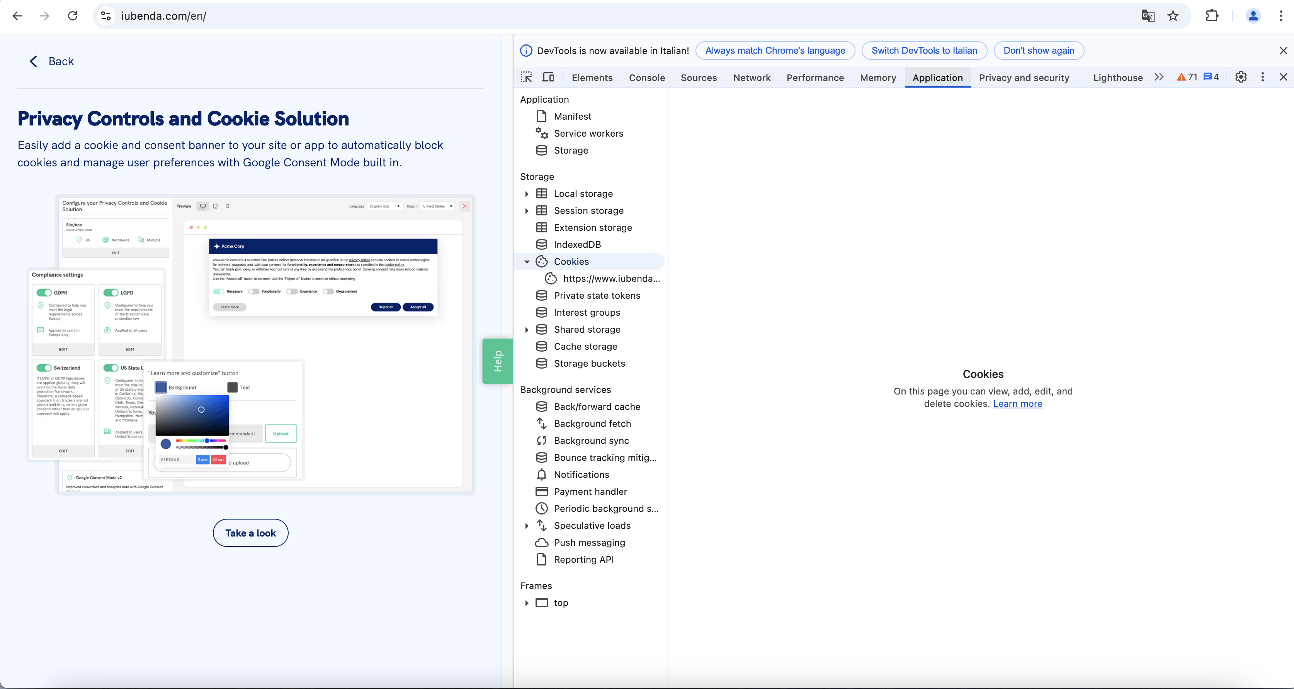Open the Learn more cookies link
The height and width of the screenshot is (689, 1294).
(1017, 403)
